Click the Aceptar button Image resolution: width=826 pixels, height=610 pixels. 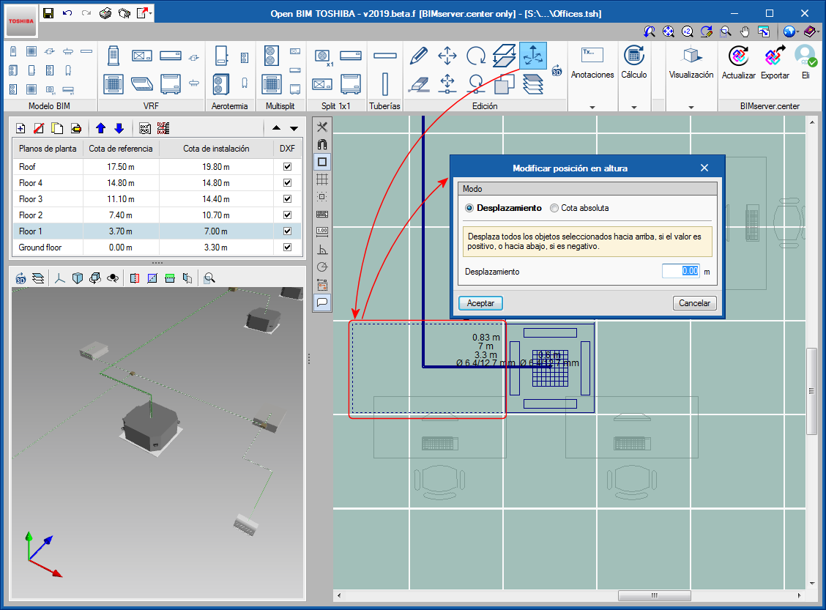tap(480, 303)
